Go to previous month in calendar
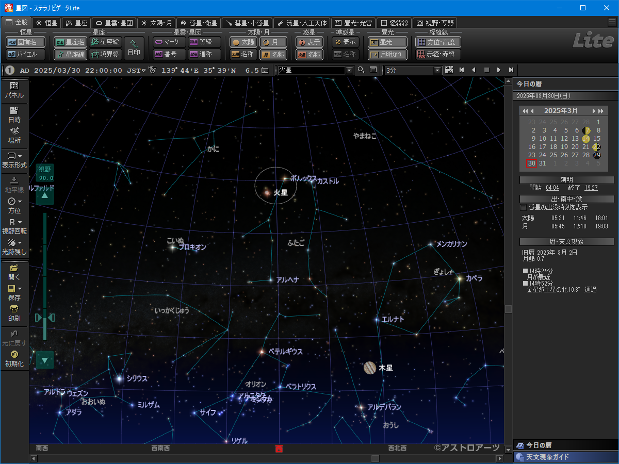Viewport: 619px width, 464px height. [x=532, y=111]
